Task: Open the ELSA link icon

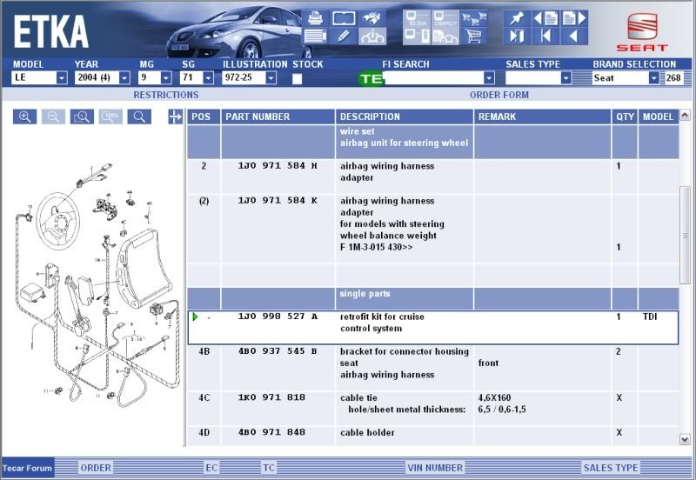Action: (x=417, y=18)
